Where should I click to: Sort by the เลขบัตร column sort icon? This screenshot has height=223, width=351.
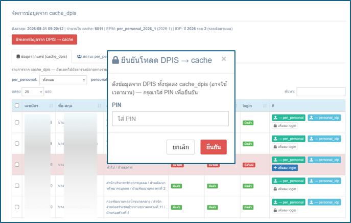tap(51, 106)
